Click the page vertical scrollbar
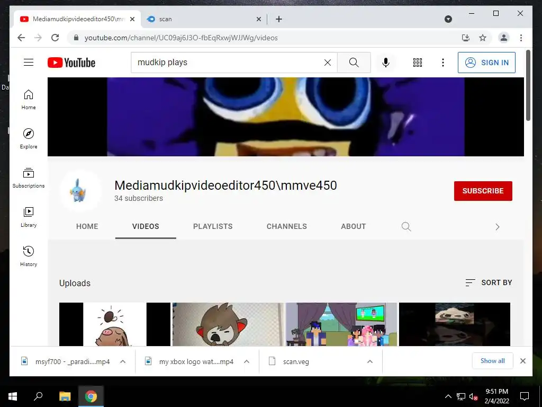This screenshot has height=407, width=542. pyautogui.click(x=528, y=85)
